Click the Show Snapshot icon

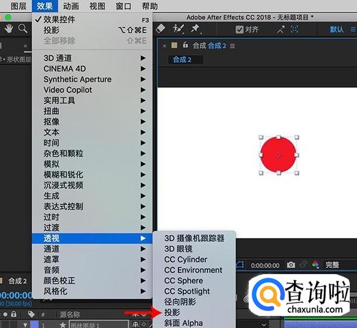coord(303,265)
